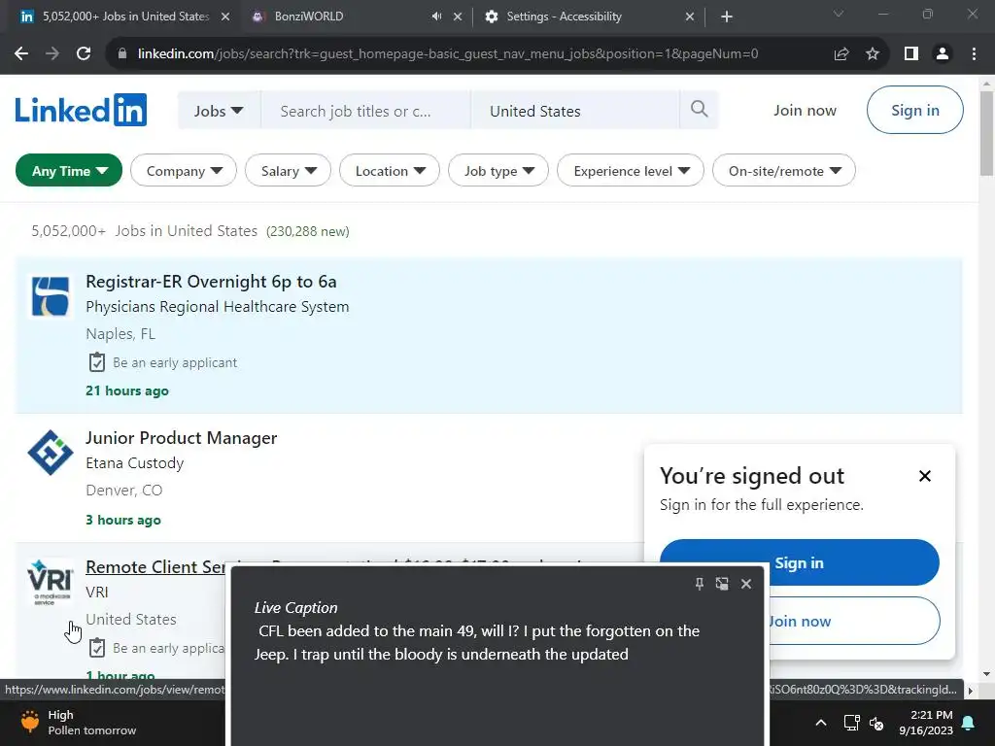Dismiss the You're signed out popup

pyautogui.click(x=925, y=476)
